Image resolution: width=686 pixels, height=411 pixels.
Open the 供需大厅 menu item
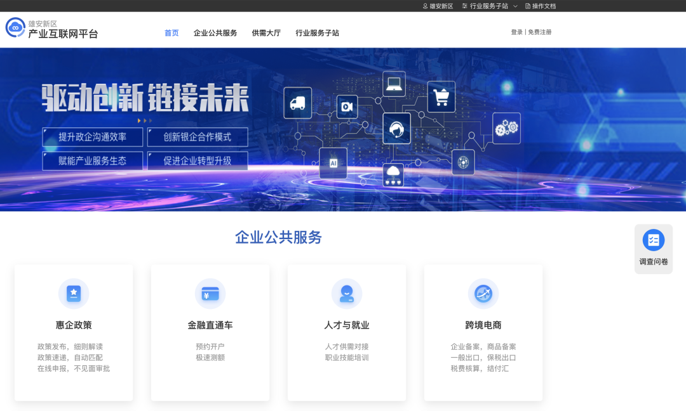point(266,32)
